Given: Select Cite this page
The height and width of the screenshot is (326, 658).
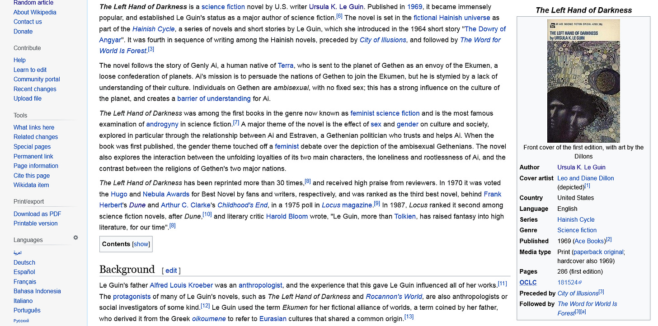Looking at the screenshot, I should pyautogui.click(x=32, y=176).
